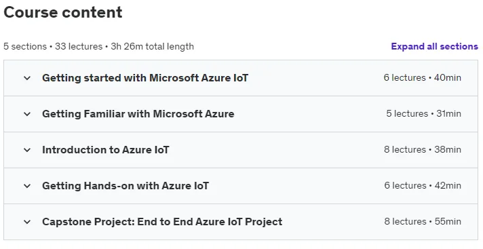Select the Getting Hands-on with Azure IoT heading
Screen dimensions: 483x249
[125, 186]
